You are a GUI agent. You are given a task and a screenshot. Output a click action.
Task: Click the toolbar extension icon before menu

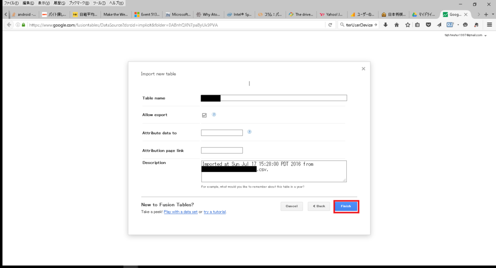tap(477, 25)
